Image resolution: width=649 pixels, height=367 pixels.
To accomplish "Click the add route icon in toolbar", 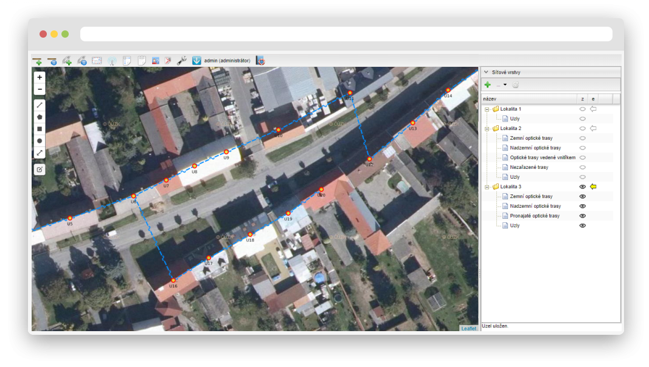I will pos(38,61).
